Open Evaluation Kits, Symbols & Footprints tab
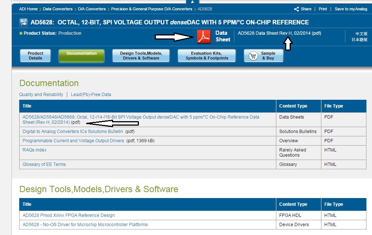Viewport: 372px width, 235px height. 207,56
